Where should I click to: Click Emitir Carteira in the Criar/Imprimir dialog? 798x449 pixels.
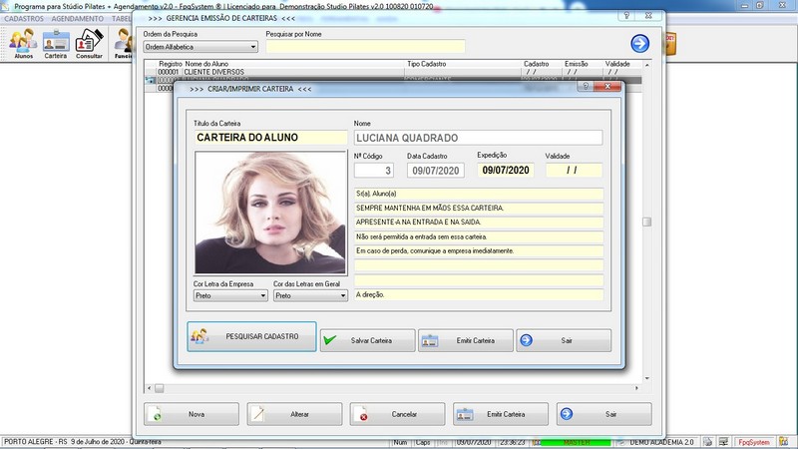pos(466,340)
